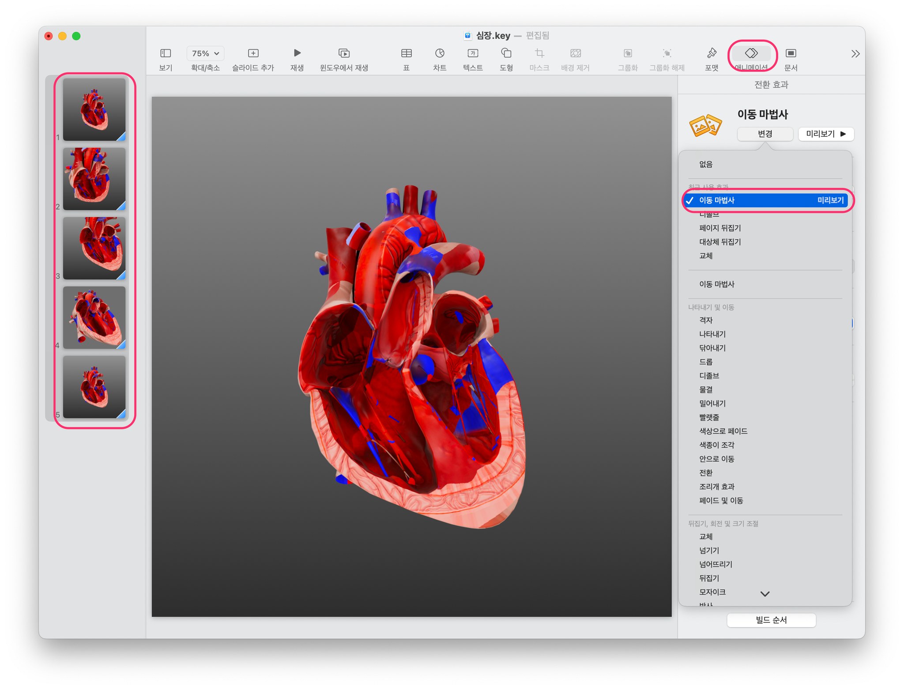Open the View (보기) toolbar menu
Screen dimensions: 904x690
coord(166,53)
